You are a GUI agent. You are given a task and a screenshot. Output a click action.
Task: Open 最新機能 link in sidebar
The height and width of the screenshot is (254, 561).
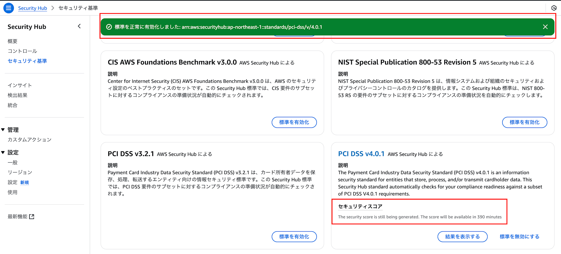pyautogui.click(x=17, y=216)
